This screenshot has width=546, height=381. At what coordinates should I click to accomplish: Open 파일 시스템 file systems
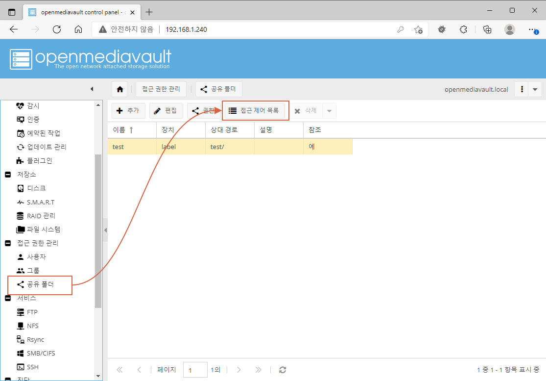coord(38,229)
